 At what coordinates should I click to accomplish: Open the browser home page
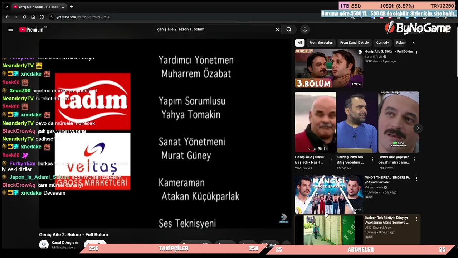pos(33,17)
